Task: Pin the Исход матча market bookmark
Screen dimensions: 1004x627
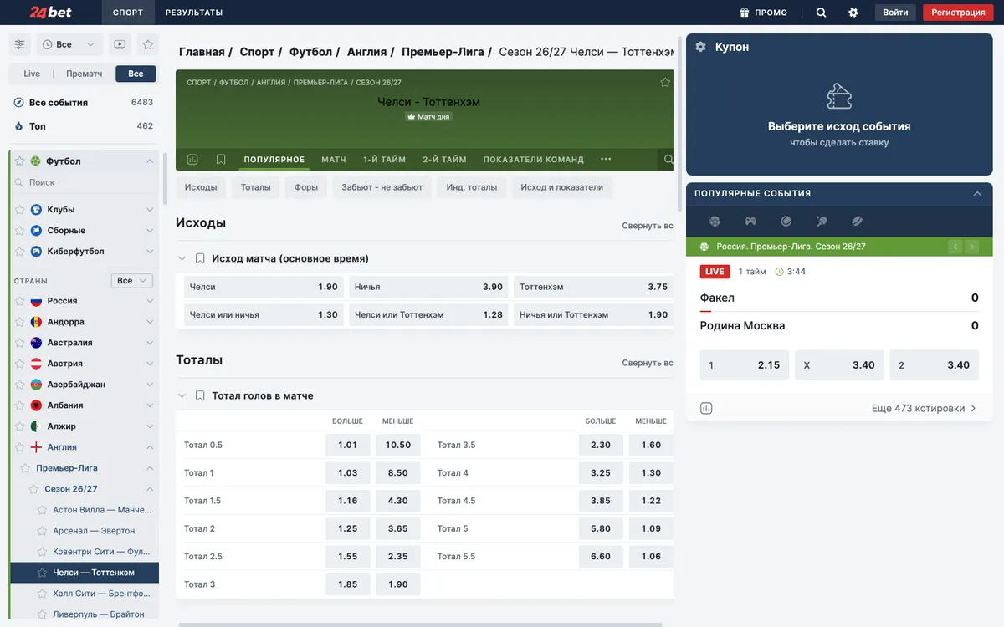Action: tap(200, 258)
